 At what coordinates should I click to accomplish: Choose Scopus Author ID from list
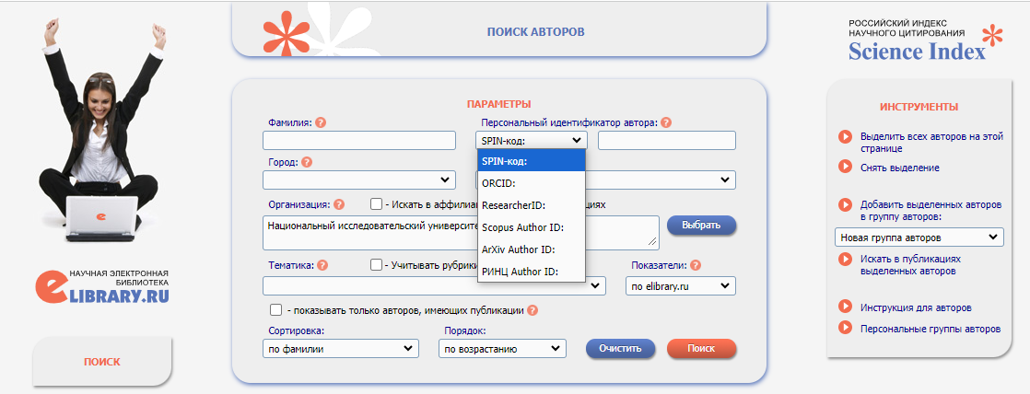point(532,227)
